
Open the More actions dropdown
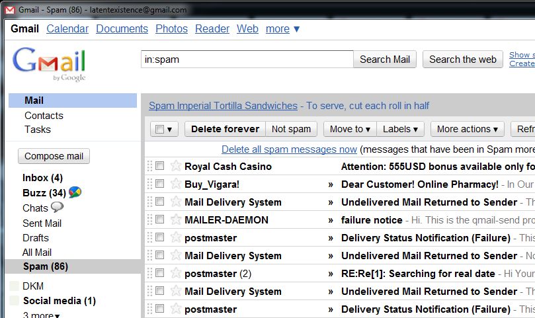(x=467, y=129)
